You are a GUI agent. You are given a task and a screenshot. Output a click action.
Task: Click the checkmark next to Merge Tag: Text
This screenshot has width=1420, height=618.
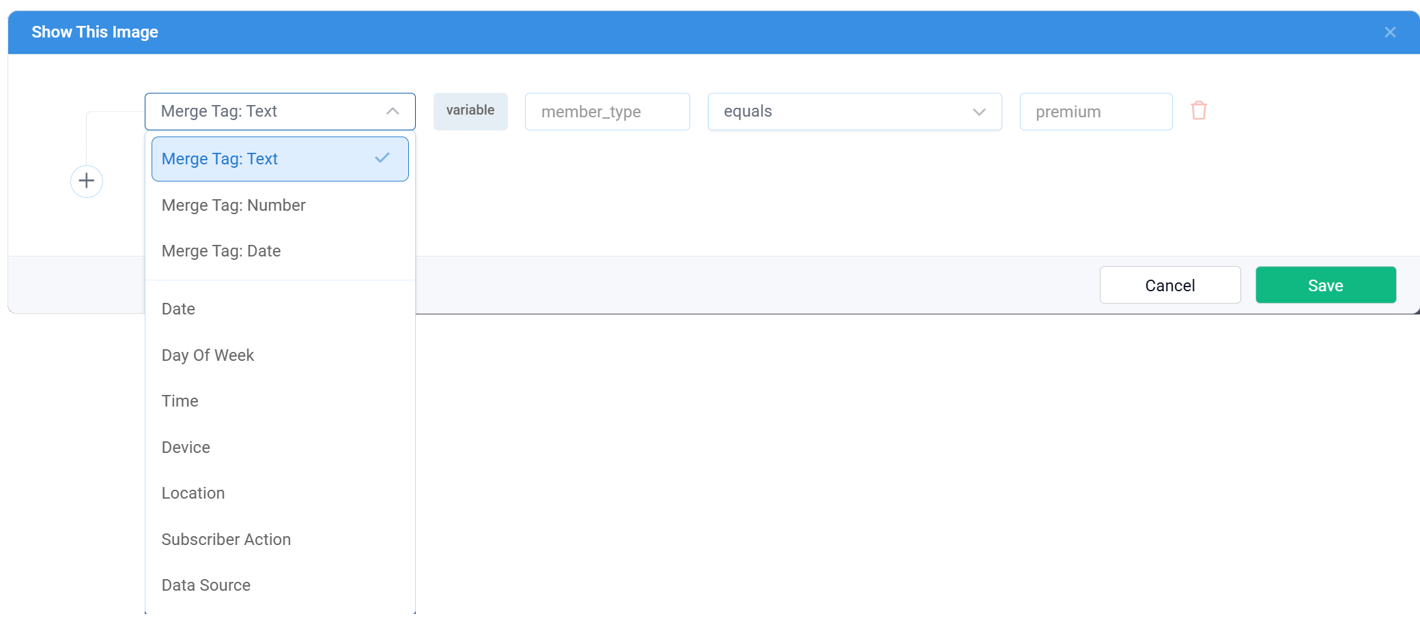coord(380,158)
